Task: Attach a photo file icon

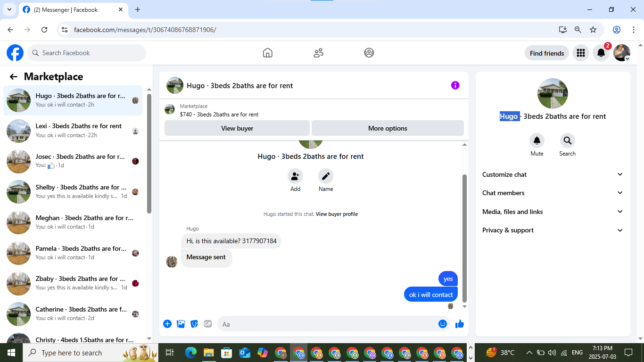Action: tap(181, 324)
